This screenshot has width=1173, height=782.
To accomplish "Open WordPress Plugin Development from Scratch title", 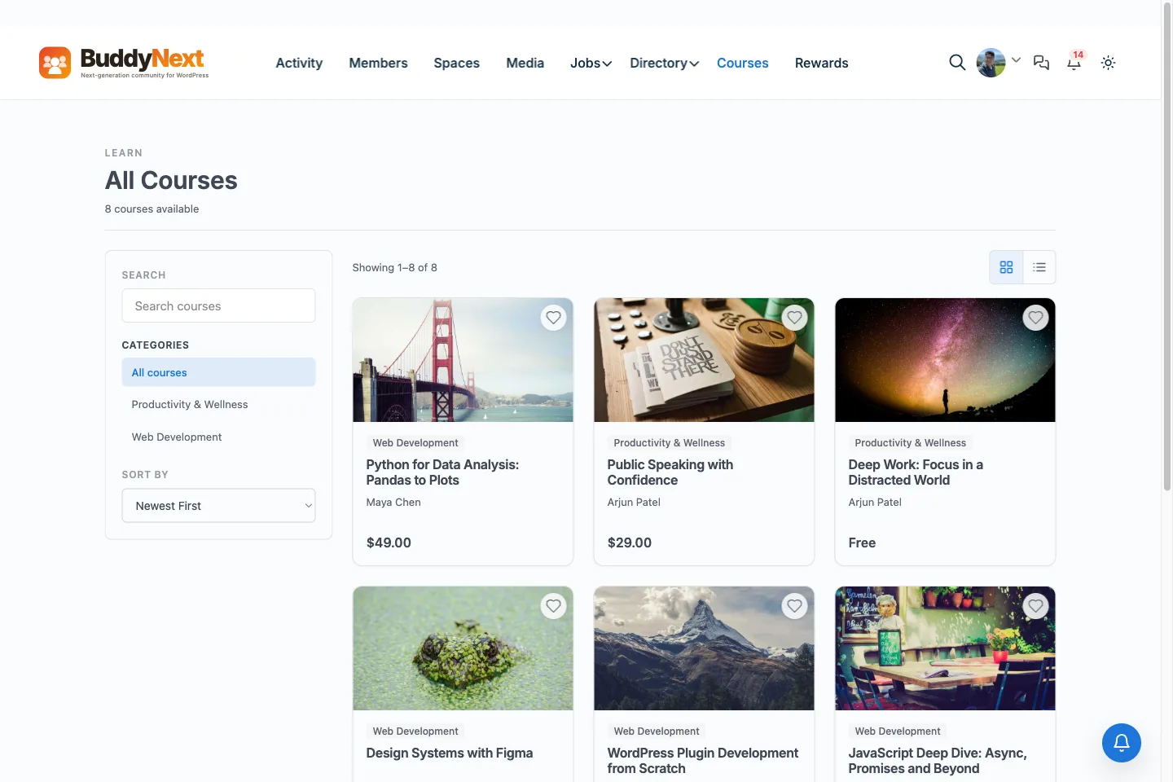I will (x=702, y=761).
